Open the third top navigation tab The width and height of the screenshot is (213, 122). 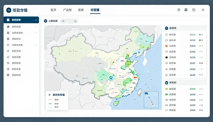(81, 10)
